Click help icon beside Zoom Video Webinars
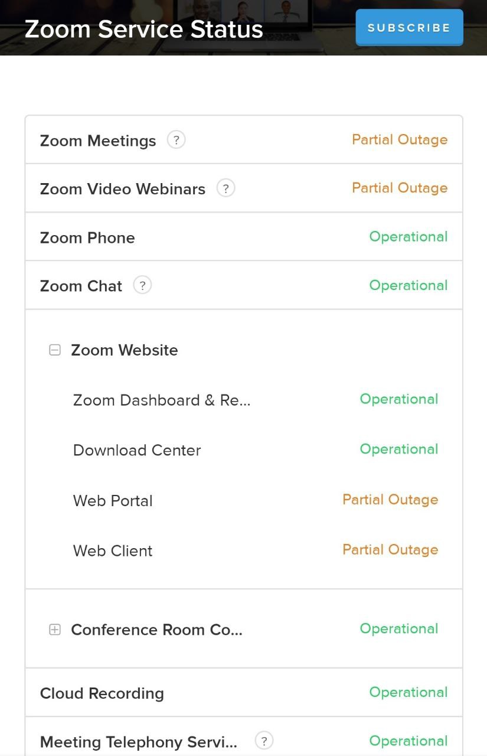Screen dimensions: 487x756 coord(225,188)
